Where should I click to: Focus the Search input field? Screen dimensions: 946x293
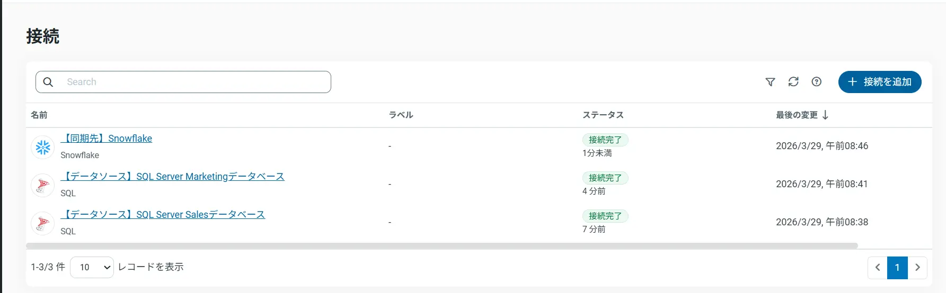coord(196,82)
